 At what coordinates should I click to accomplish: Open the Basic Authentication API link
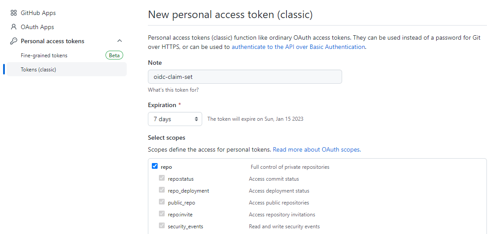click(298, 47)
